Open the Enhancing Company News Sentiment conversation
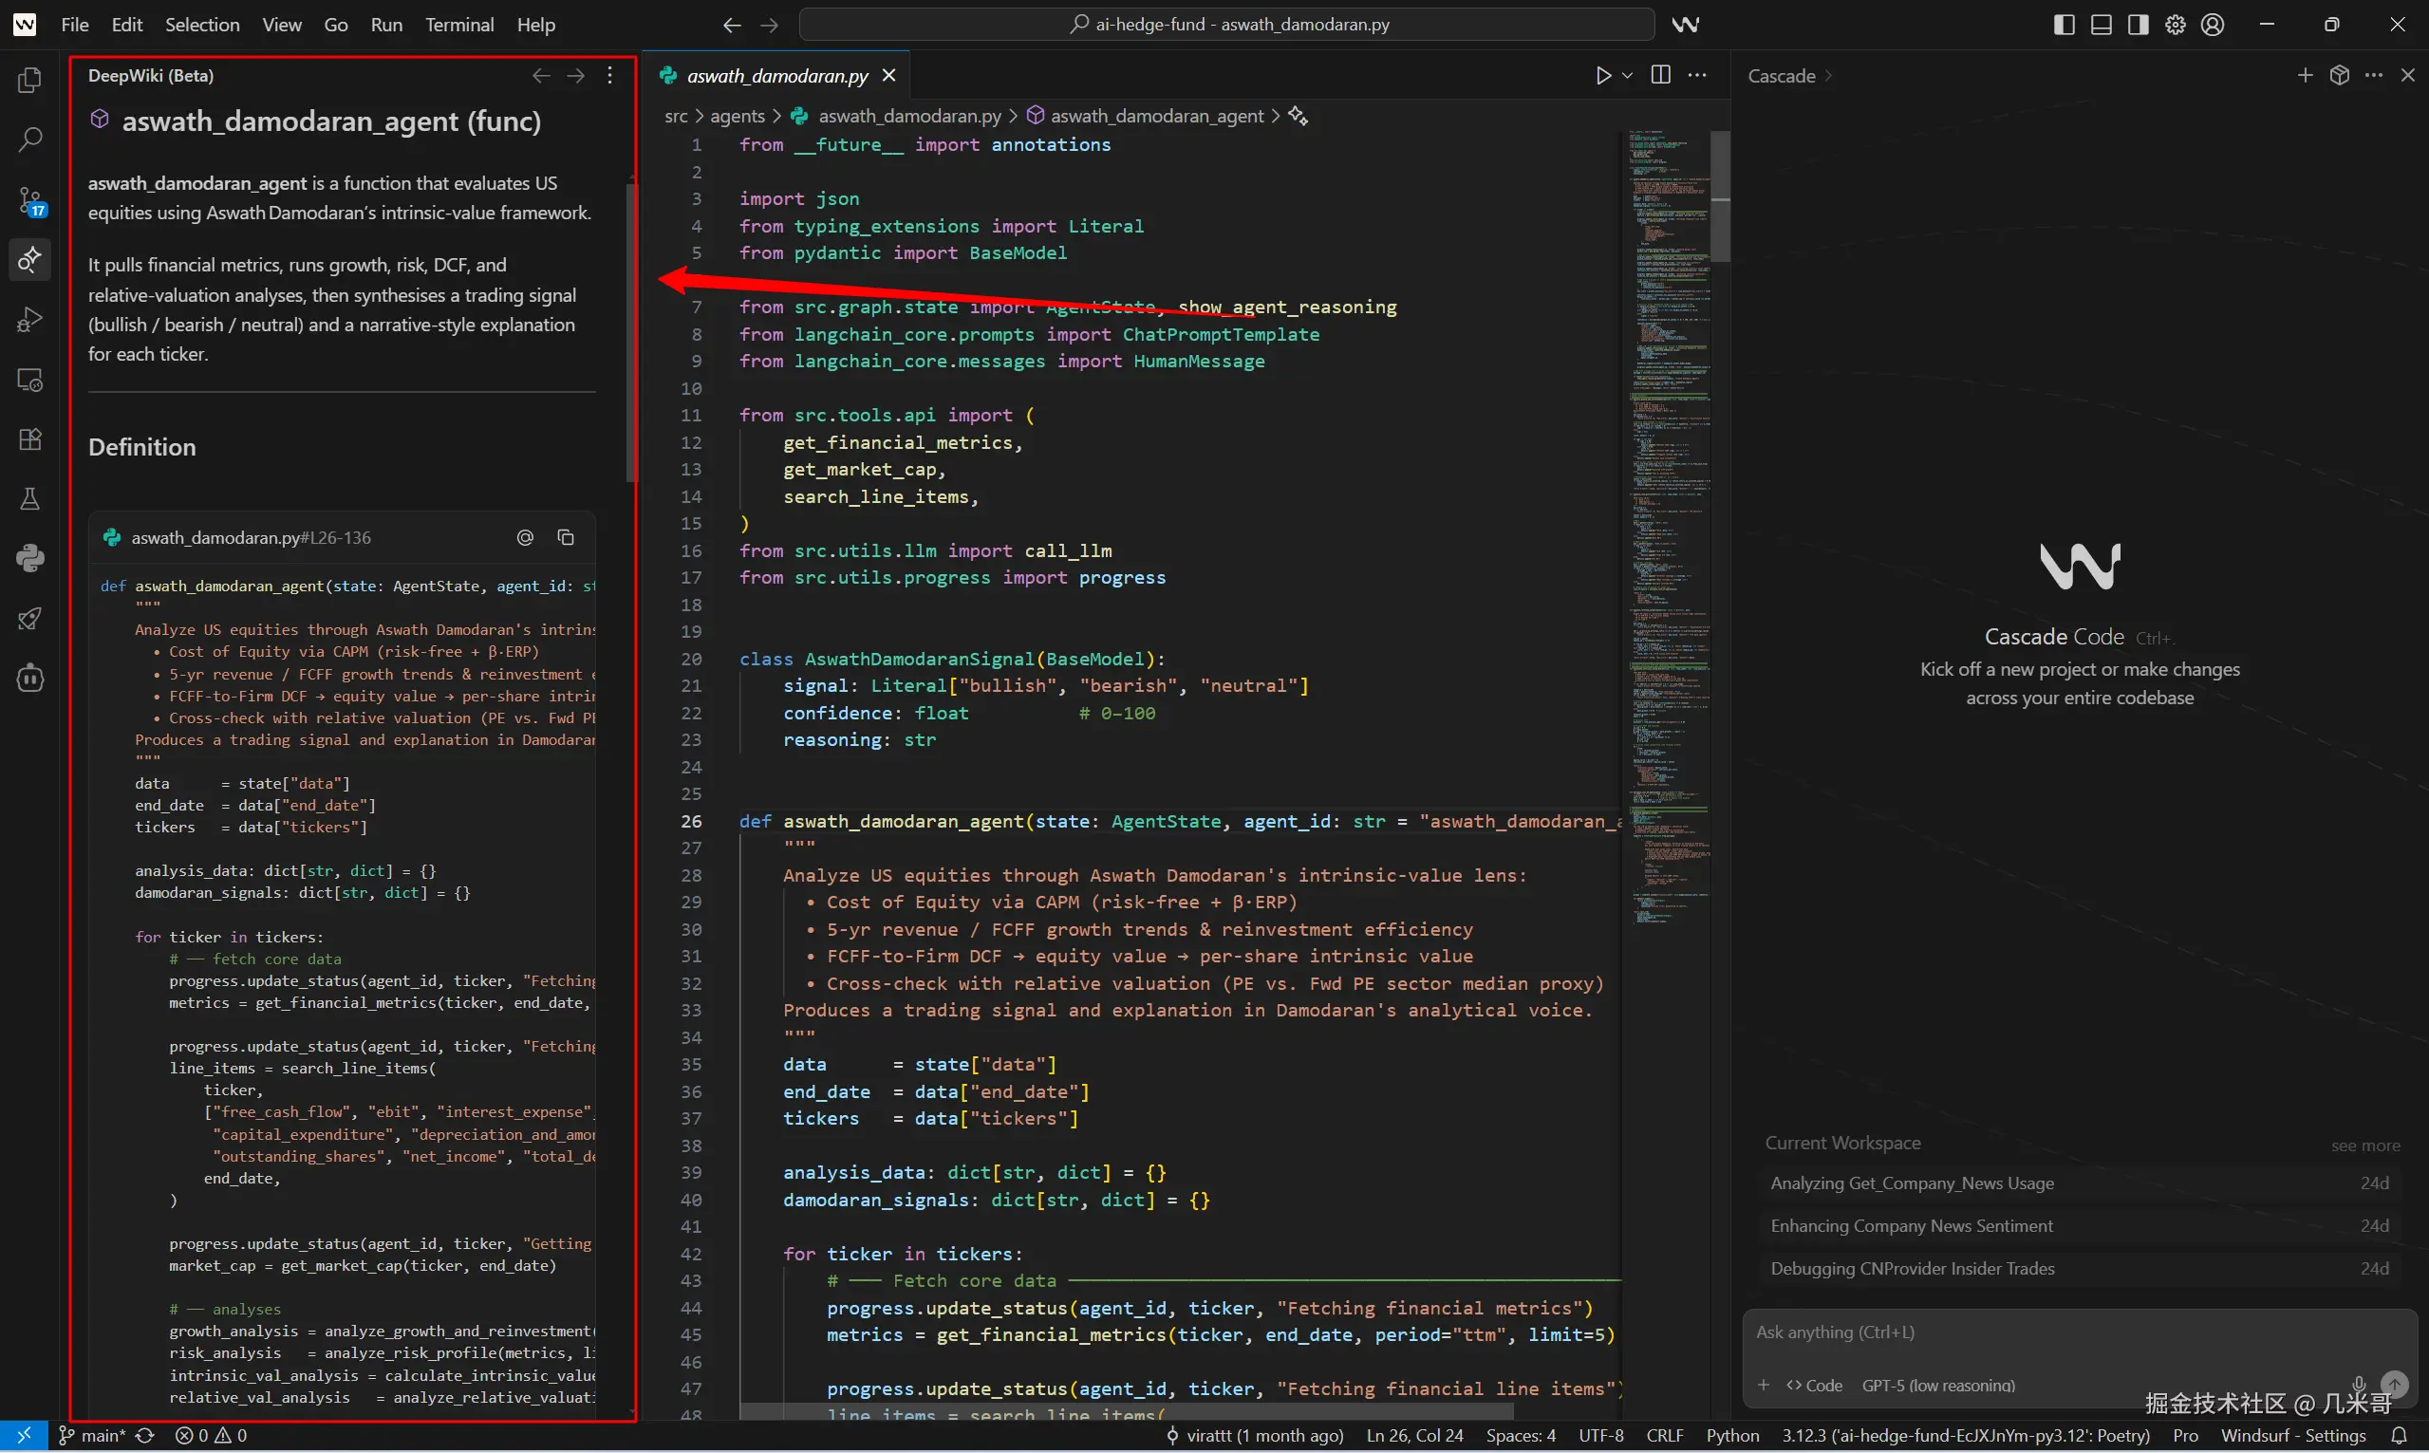The width and height of the screenshot is (2429, 1453). [x=1911, y=1226]
